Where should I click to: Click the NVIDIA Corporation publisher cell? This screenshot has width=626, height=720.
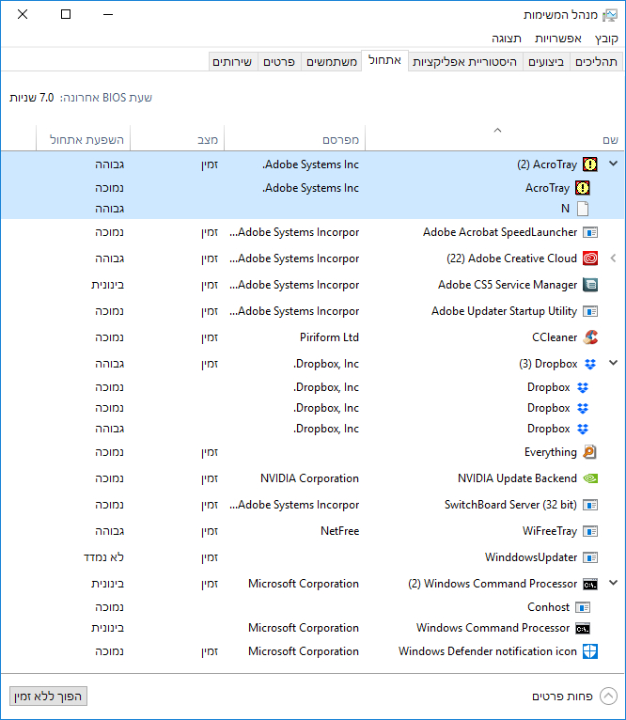[x=309, y=478]
